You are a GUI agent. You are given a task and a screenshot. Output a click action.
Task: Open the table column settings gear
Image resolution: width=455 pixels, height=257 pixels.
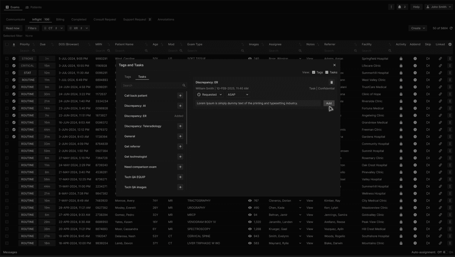pos(450,44)
